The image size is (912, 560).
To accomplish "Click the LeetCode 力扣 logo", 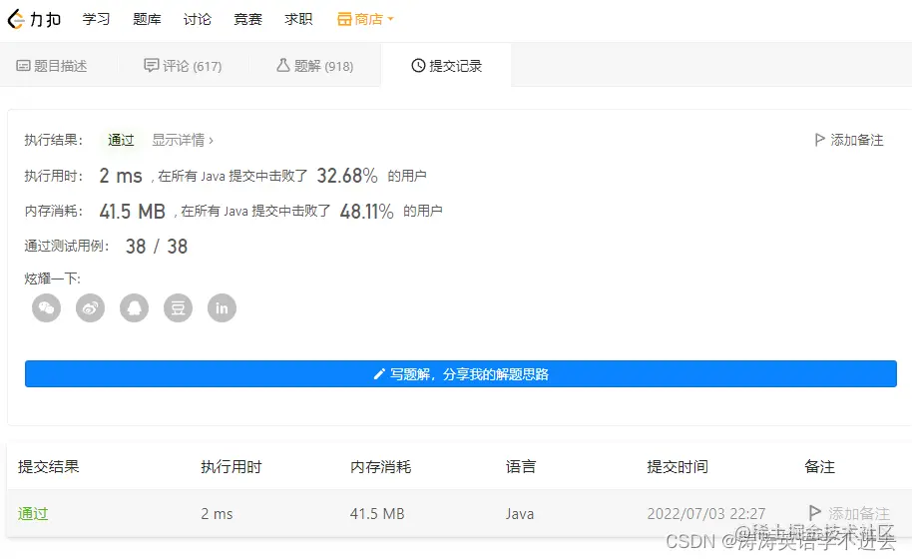I will tap(34, 19).
